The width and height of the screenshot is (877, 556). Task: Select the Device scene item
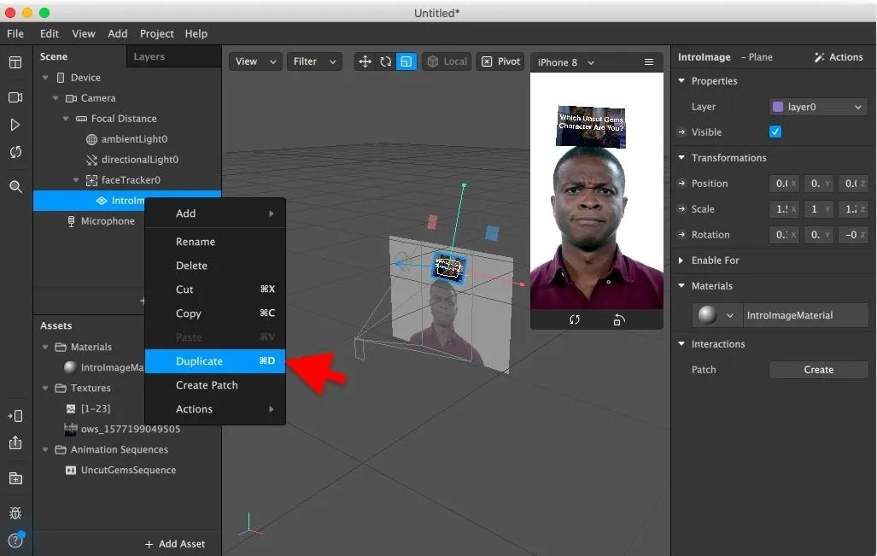(x=85, y=78)
